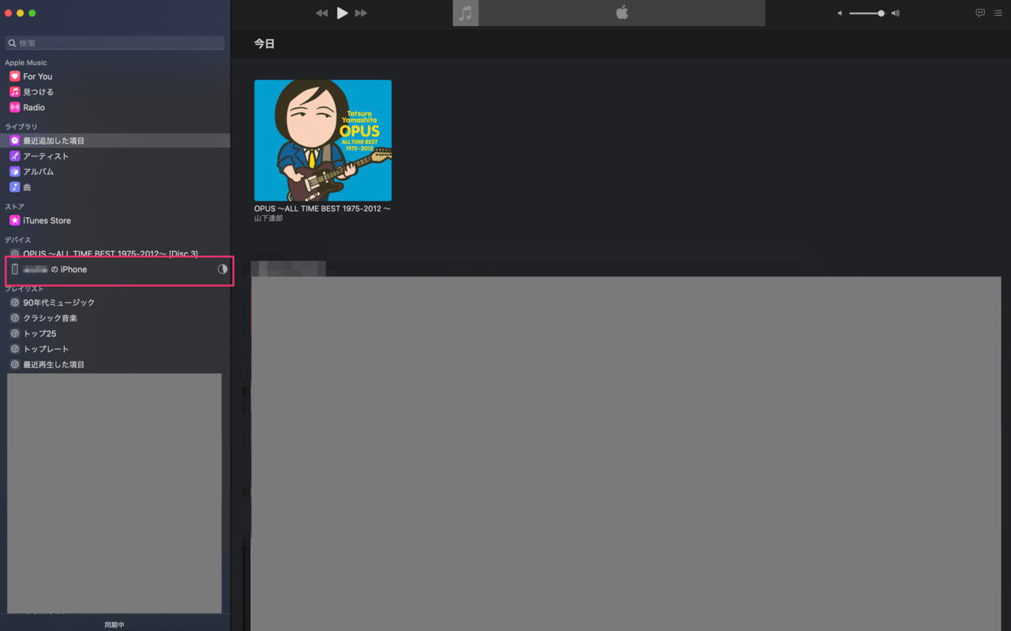Click the 今日 heading text

pyautogui.click(x=265, y=44)
